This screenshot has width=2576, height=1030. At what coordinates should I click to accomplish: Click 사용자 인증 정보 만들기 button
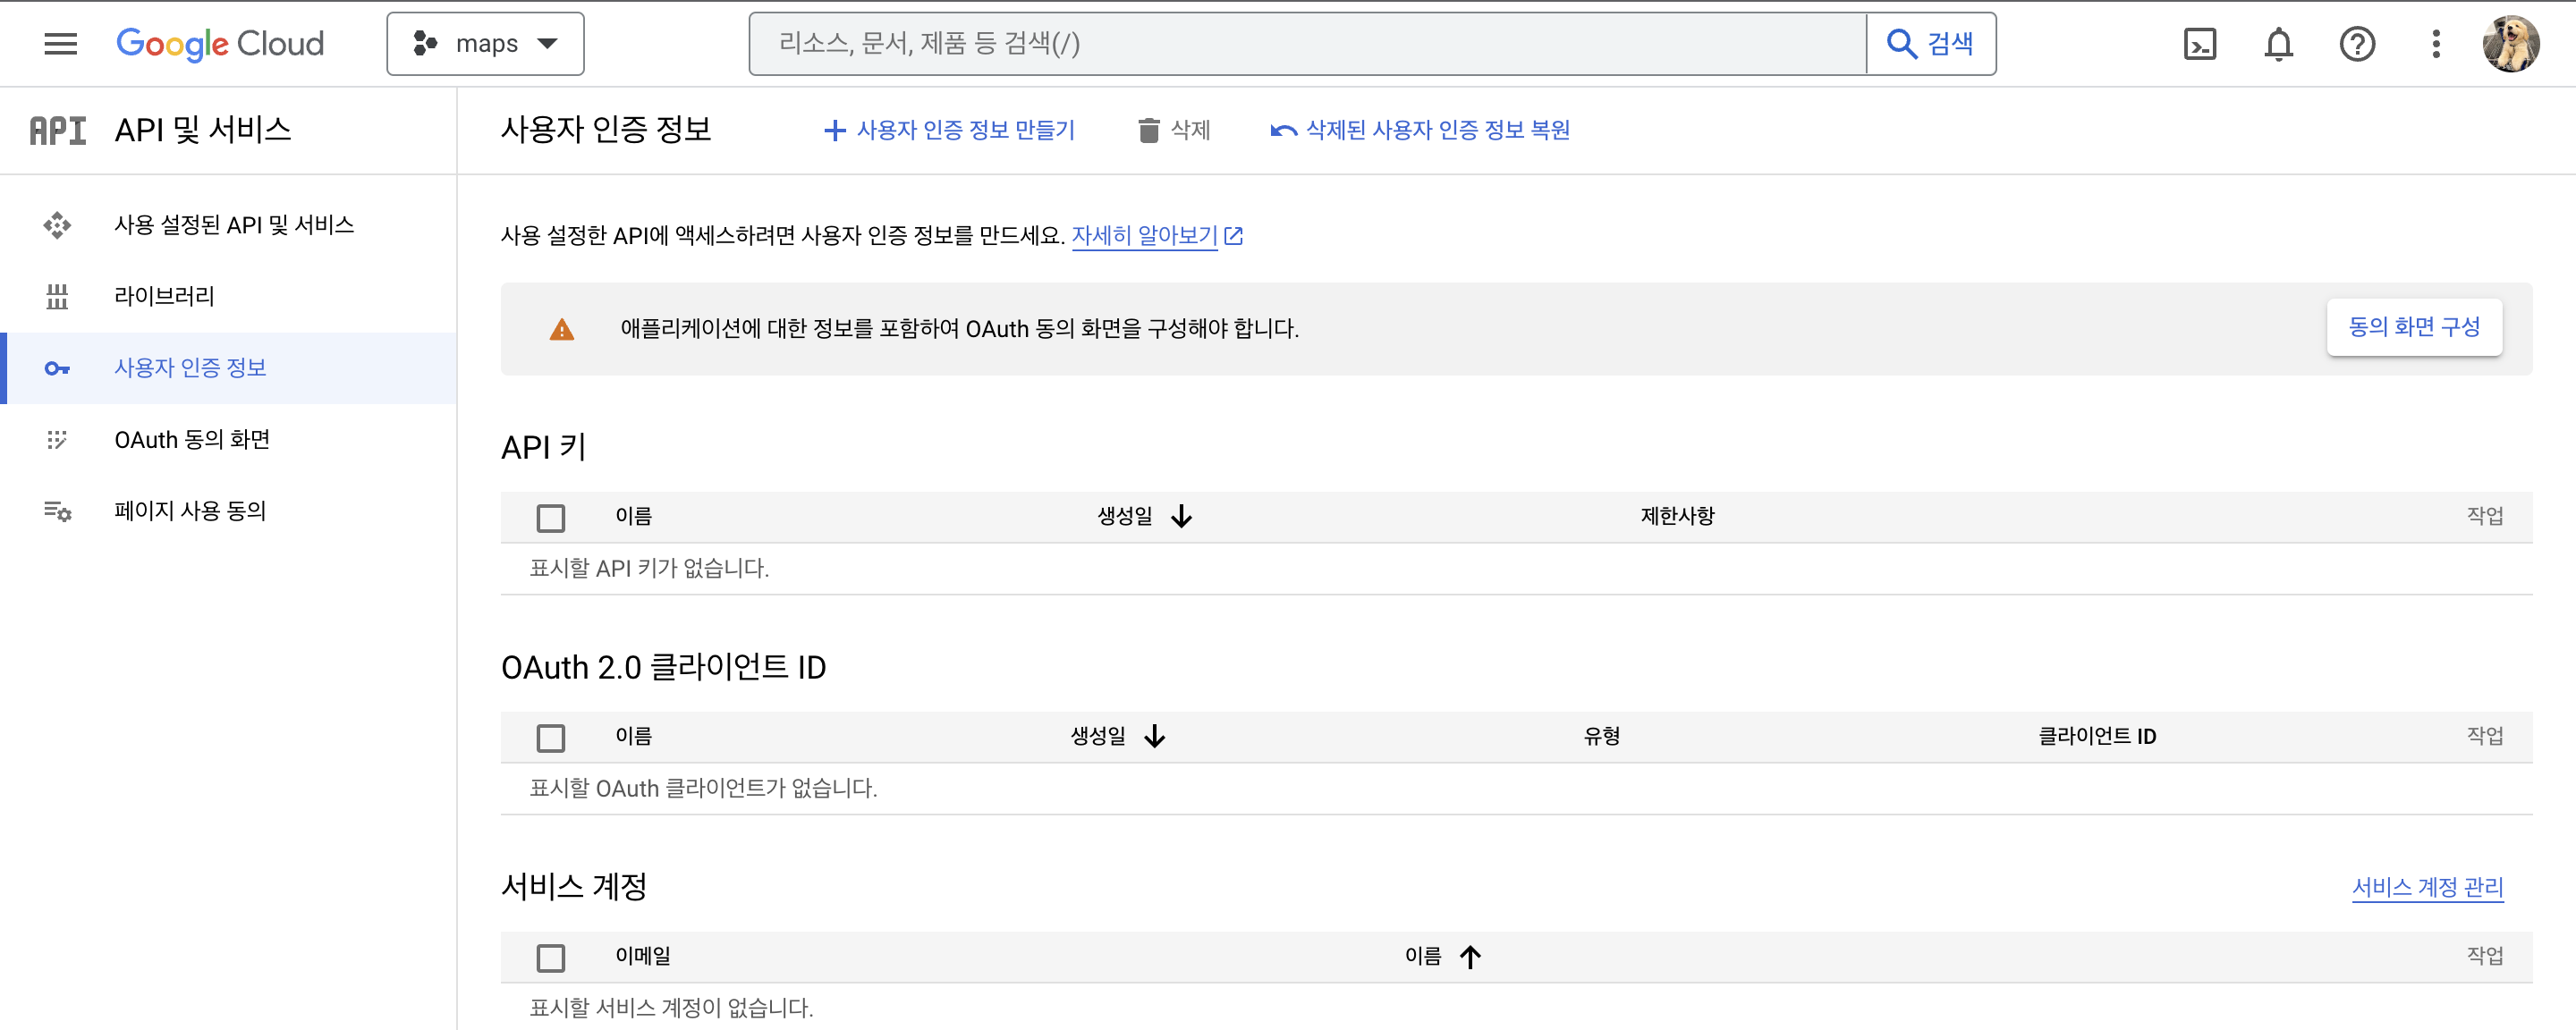pyautogui.click(x=948, y=130)
